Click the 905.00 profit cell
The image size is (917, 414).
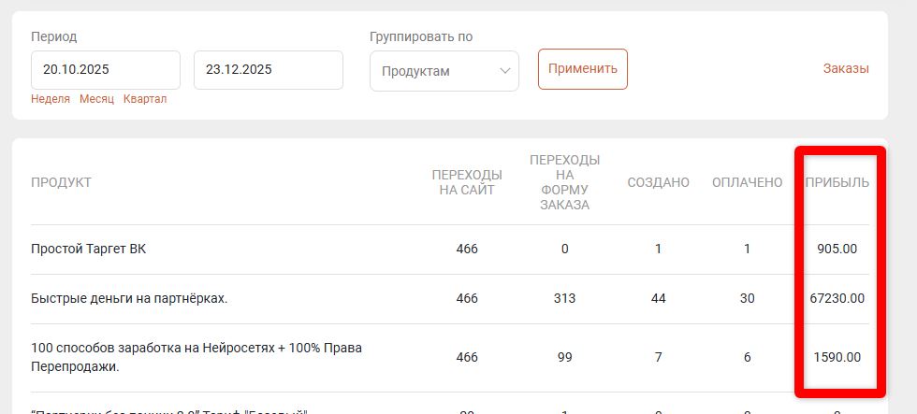(x=837, y=250)
